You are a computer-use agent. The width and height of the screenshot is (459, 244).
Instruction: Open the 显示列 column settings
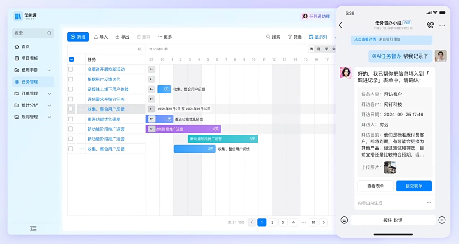(x=318, y=37)
